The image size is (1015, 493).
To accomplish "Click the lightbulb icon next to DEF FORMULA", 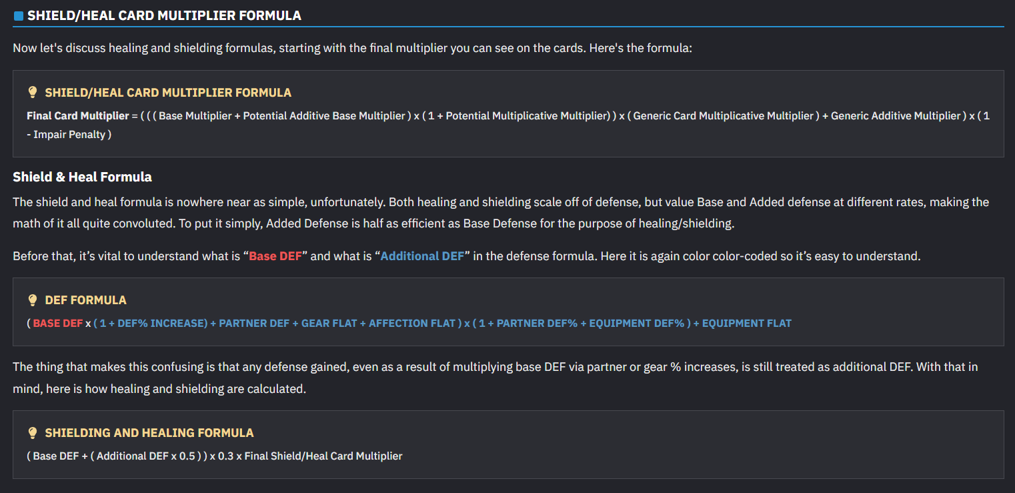I will [x=32, y=300].
